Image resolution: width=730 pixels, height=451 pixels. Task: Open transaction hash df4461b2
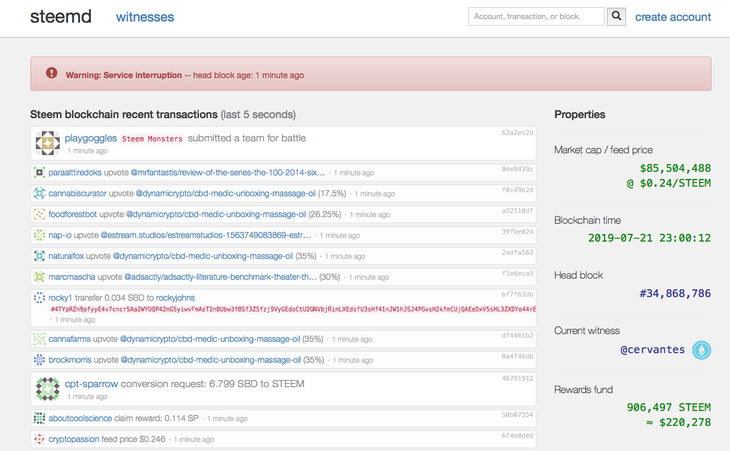click(x=517, y=335)
